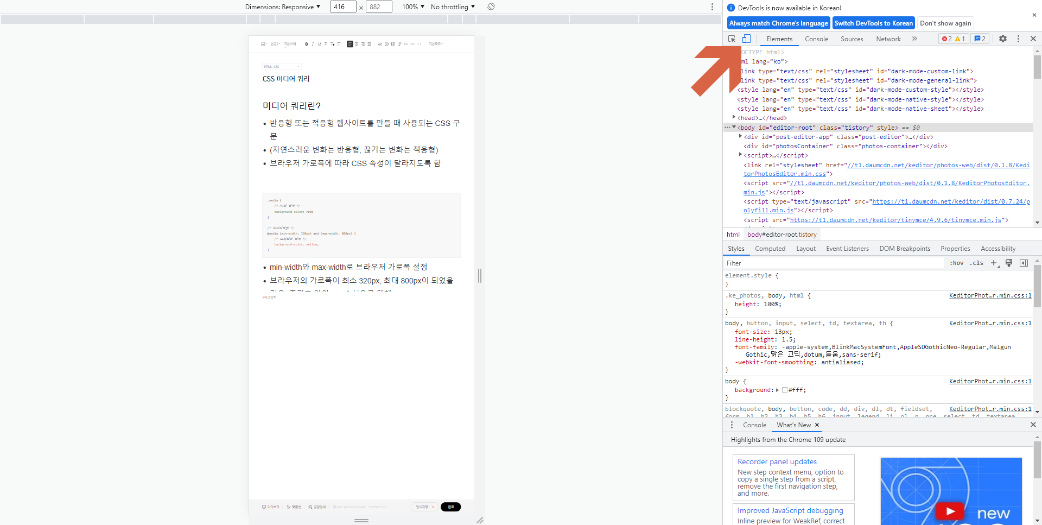1042x525 pixels.
Task: Open the Recorder panel updates link
Action: pos(777,461)
